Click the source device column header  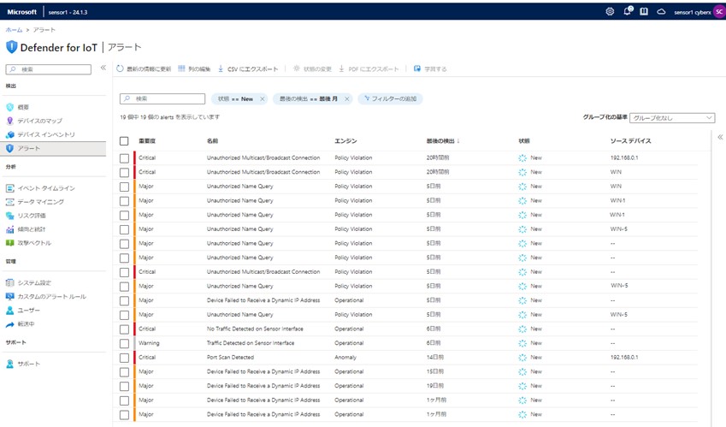pyautogui.click(x=630, y=141)
